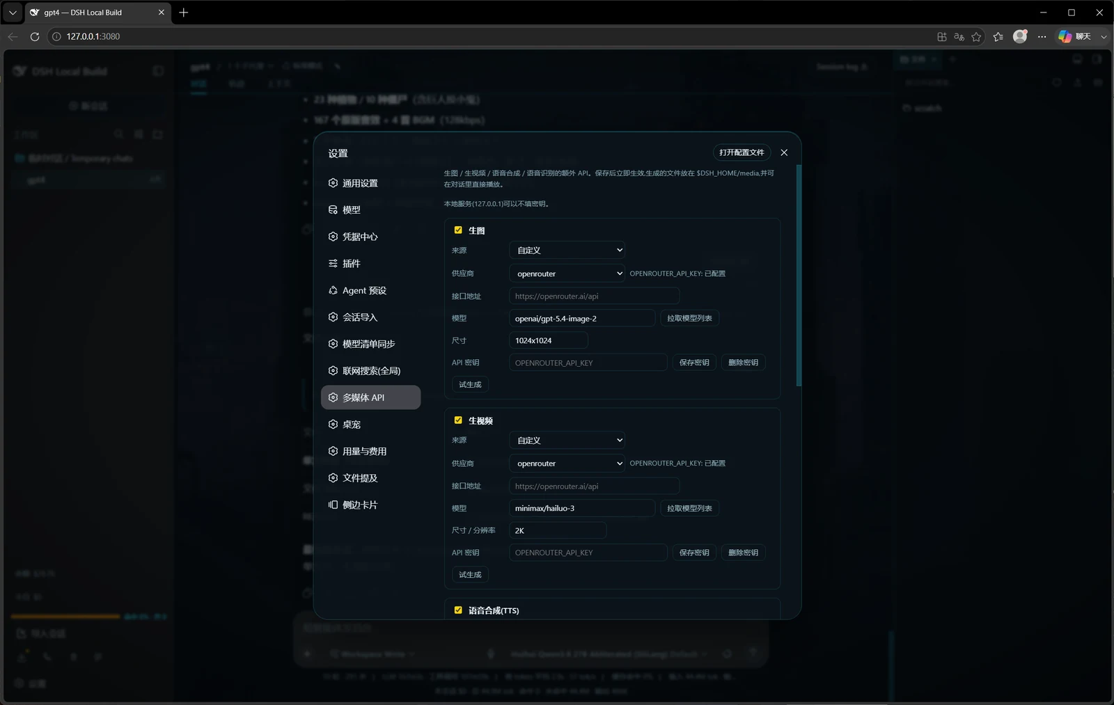Focus model field minimax/hailuo-3
This screenshot has width=1114, height=705.
582,508
